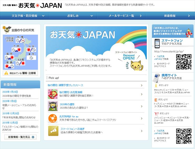
Task: Open 2020年の運勢 link
Action: click(67, 105)
